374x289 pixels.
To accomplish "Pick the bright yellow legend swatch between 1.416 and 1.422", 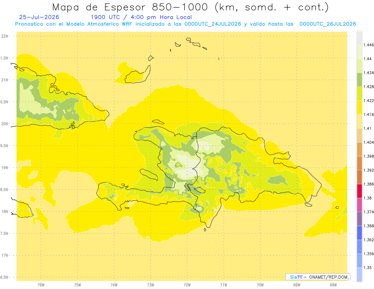I will (359, 108).
